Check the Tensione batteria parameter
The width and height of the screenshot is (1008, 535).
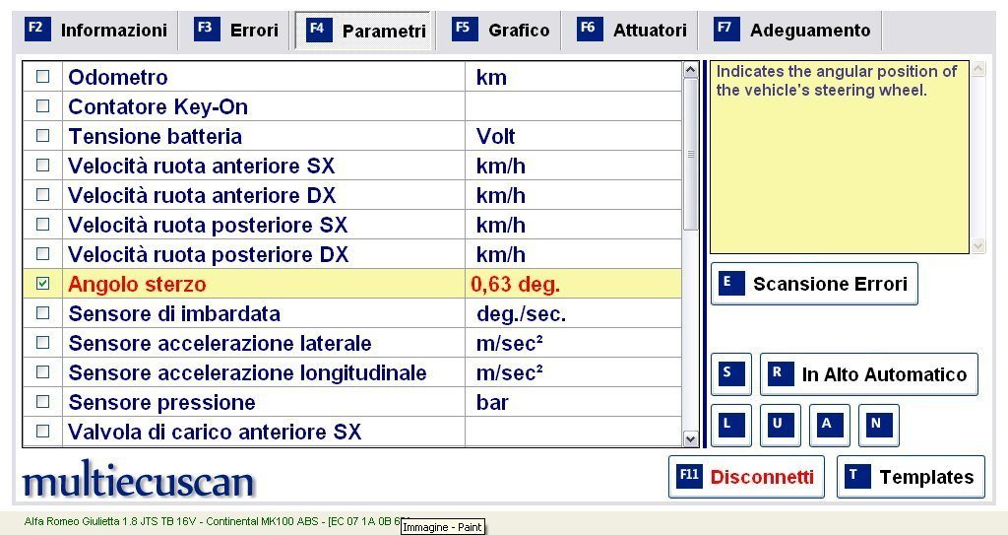point(43,136)
